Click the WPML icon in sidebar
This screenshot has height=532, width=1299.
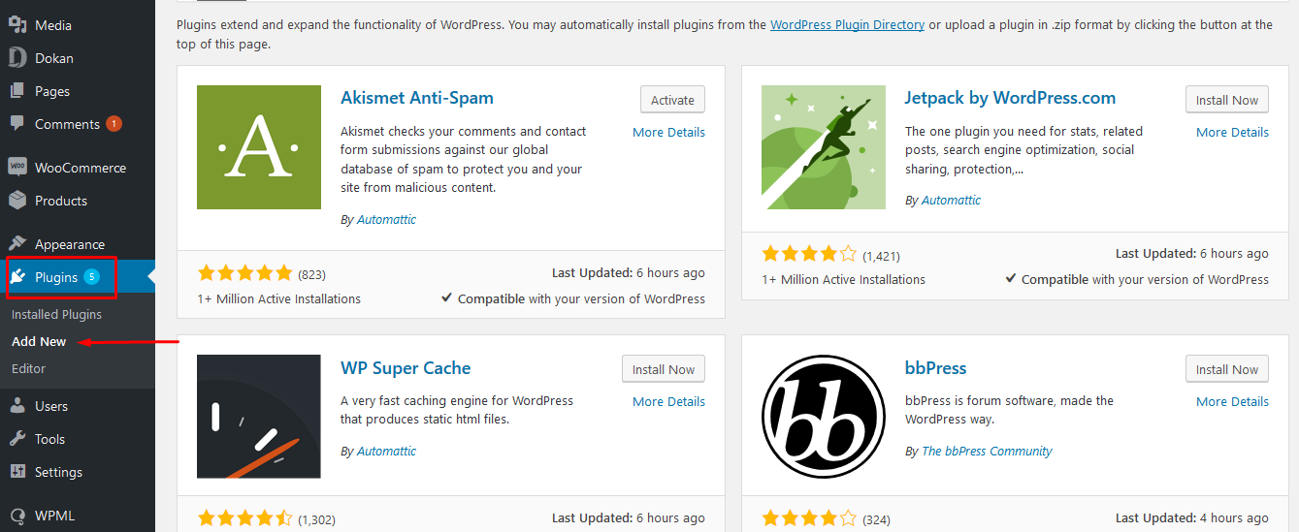pyautogui.click(x=17, y=516)
